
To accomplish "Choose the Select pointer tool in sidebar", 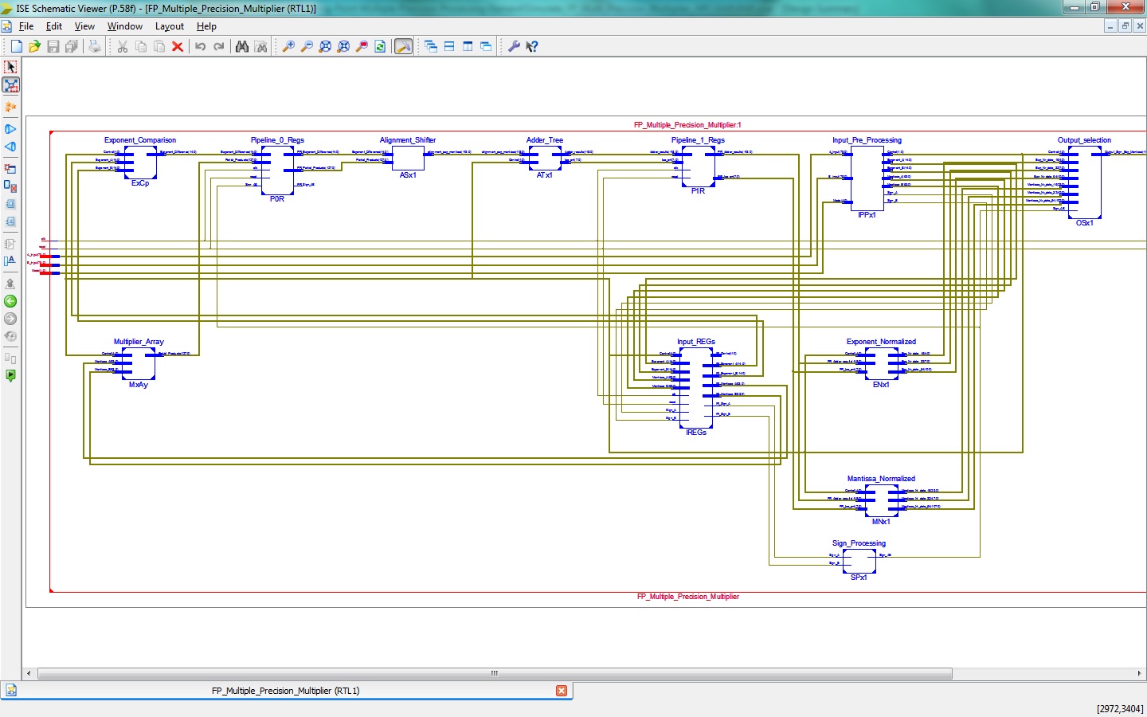I will pos(10,67).
